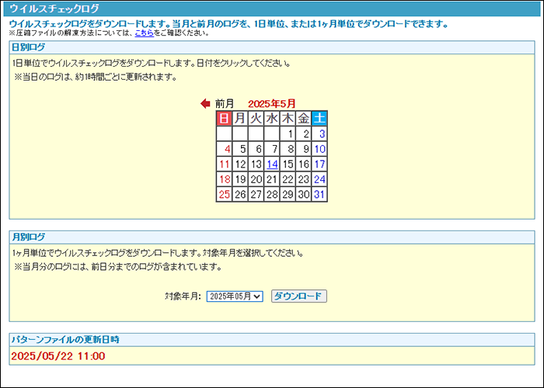
Task: Select day 8 in the calendar
Action: (288, 149)
